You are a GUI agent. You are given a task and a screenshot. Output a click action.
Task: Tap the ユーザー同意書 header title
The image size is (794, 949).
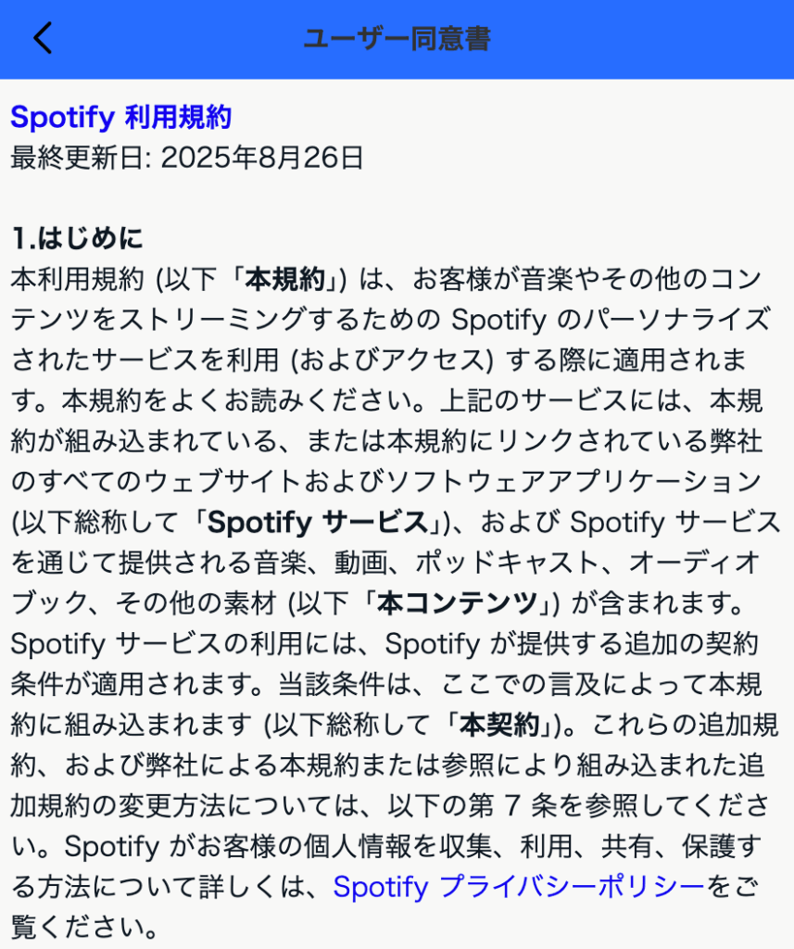click(x=397, y=39)
